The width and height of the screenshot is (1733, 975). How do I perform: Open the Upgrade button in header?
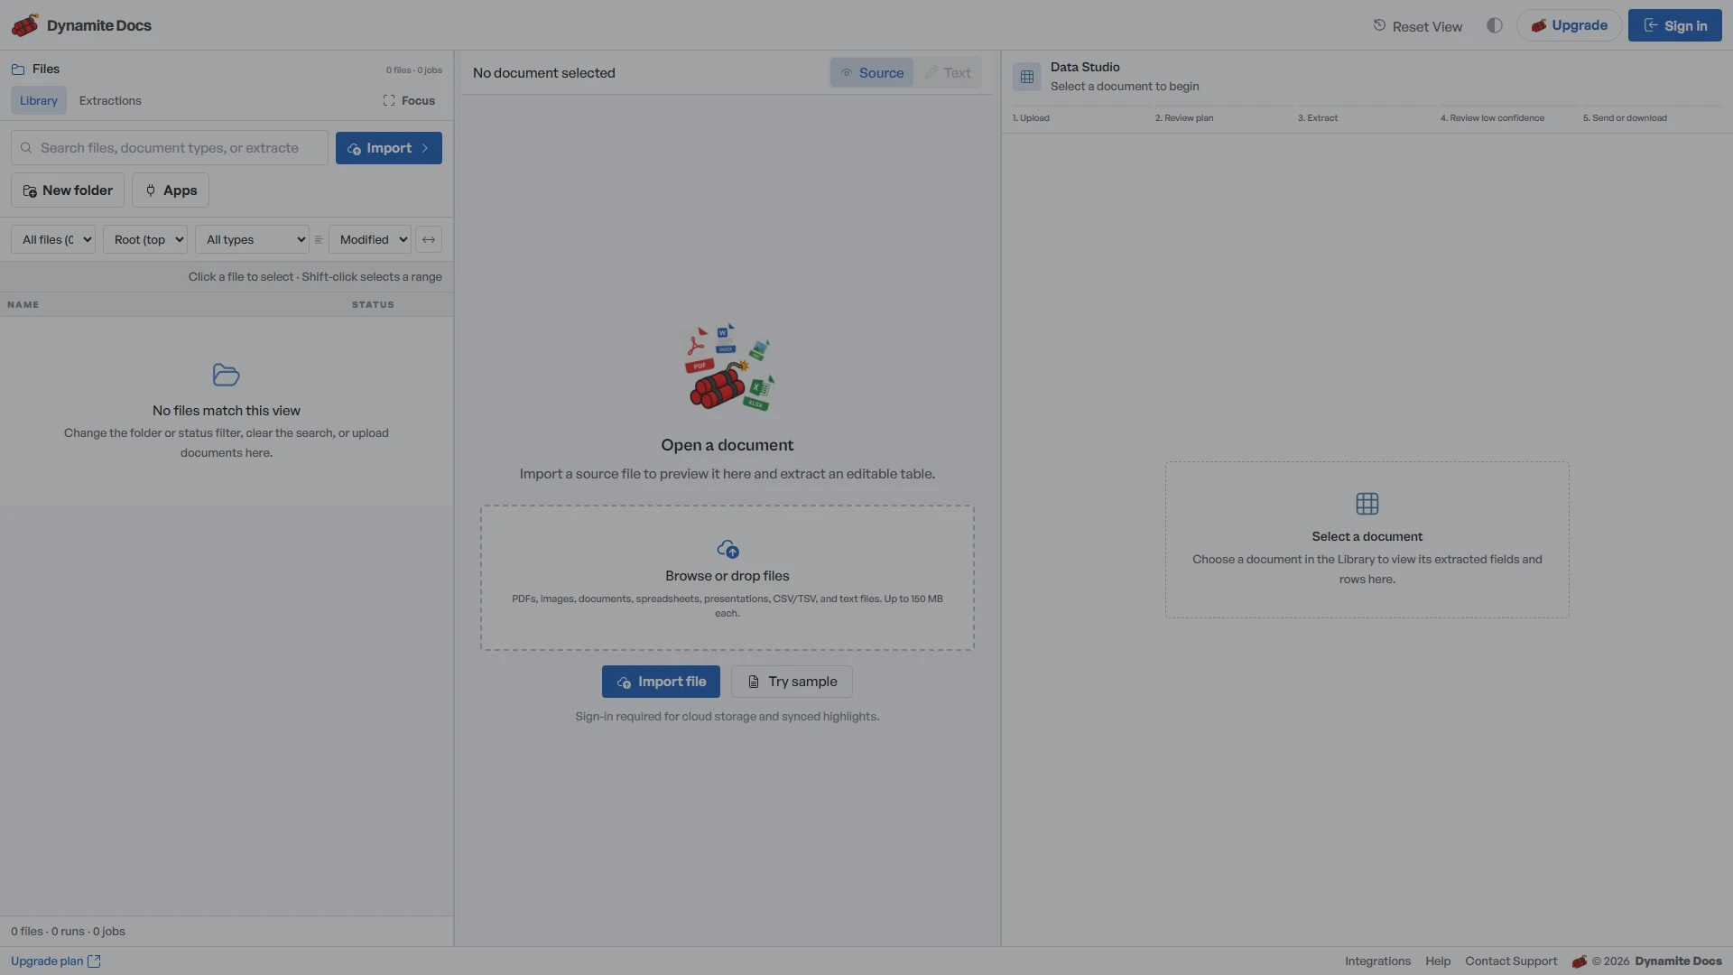click(x=1569, y=25)
